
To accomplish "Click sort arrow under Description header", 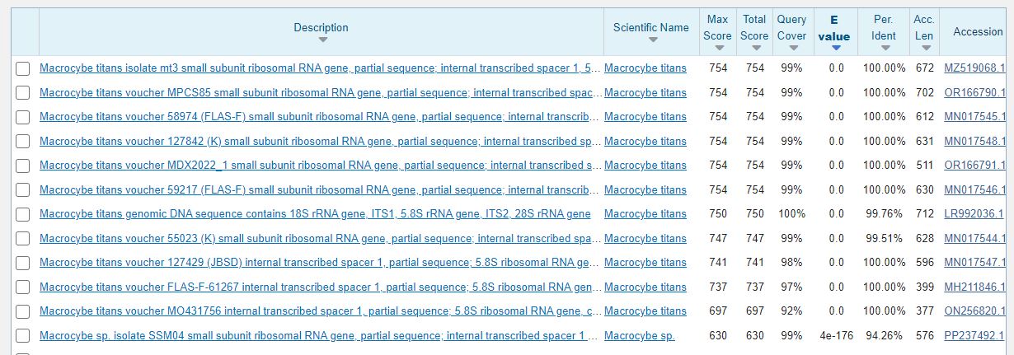I will tap(322, 40).
